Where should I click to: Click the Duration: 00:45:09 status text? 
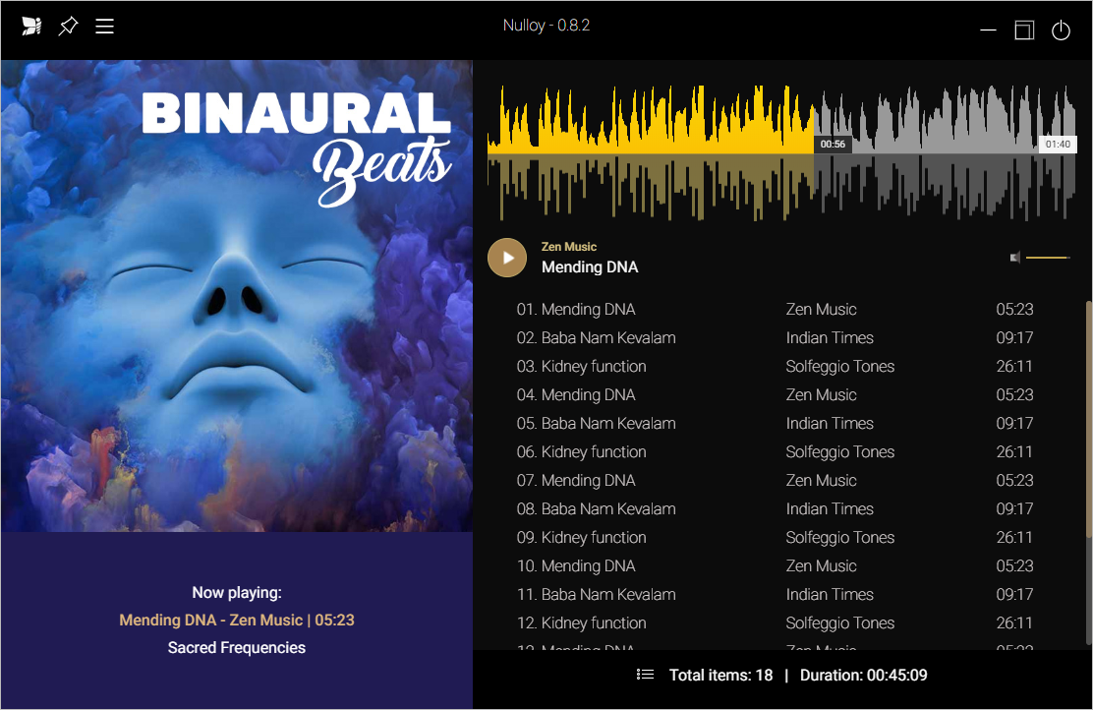point(864,676)
